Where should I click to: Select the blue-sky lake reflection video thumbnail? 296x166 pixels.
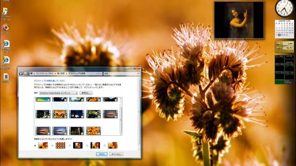coord(60,131)
